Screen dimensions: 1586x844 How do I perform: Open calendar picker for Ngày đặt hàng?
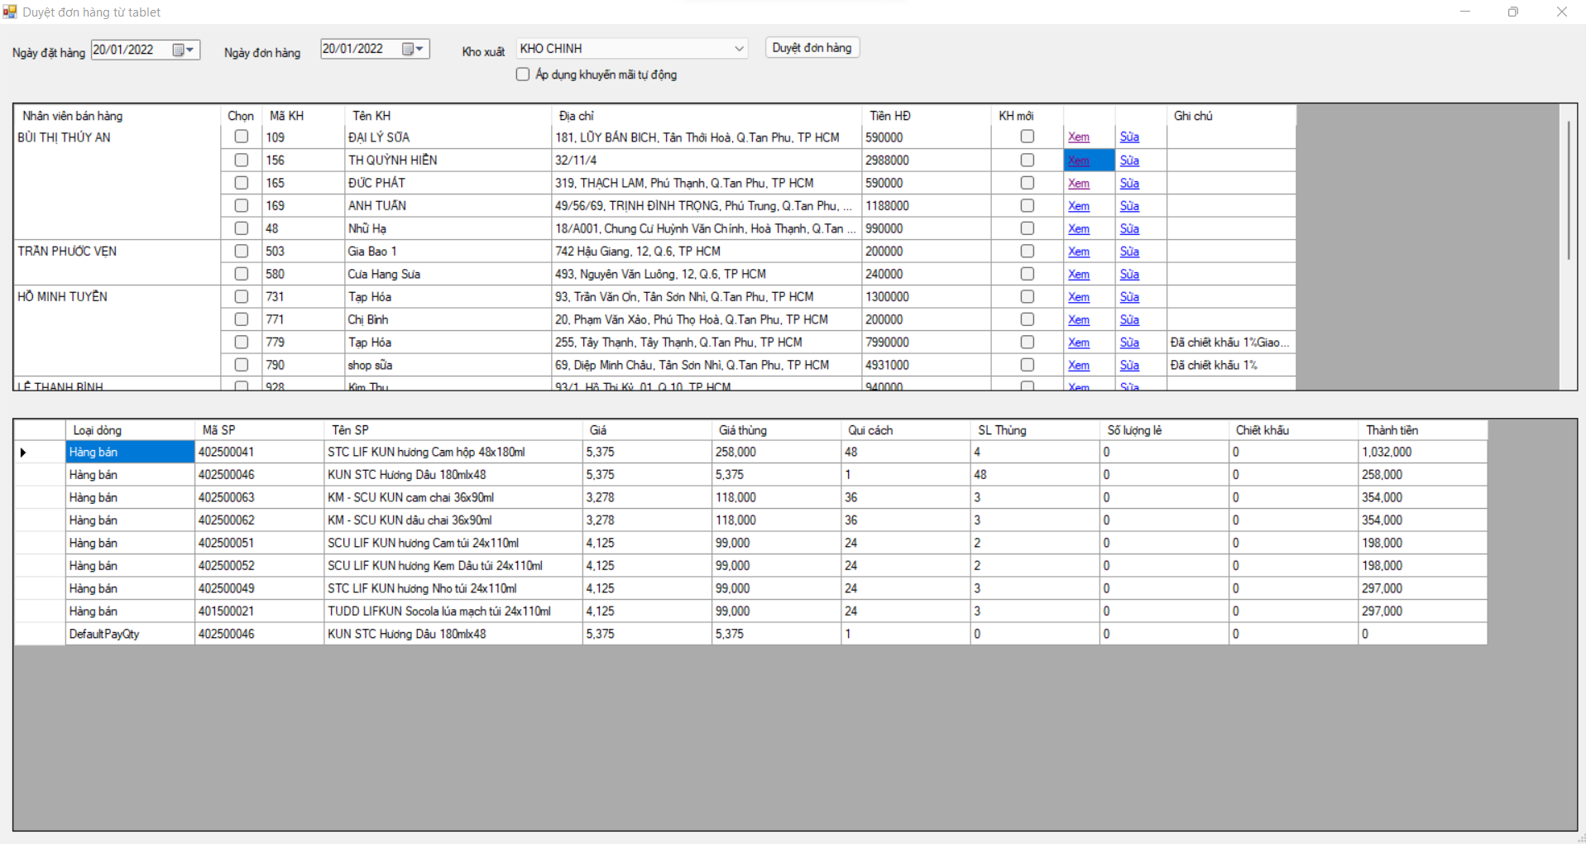(184, 50)
